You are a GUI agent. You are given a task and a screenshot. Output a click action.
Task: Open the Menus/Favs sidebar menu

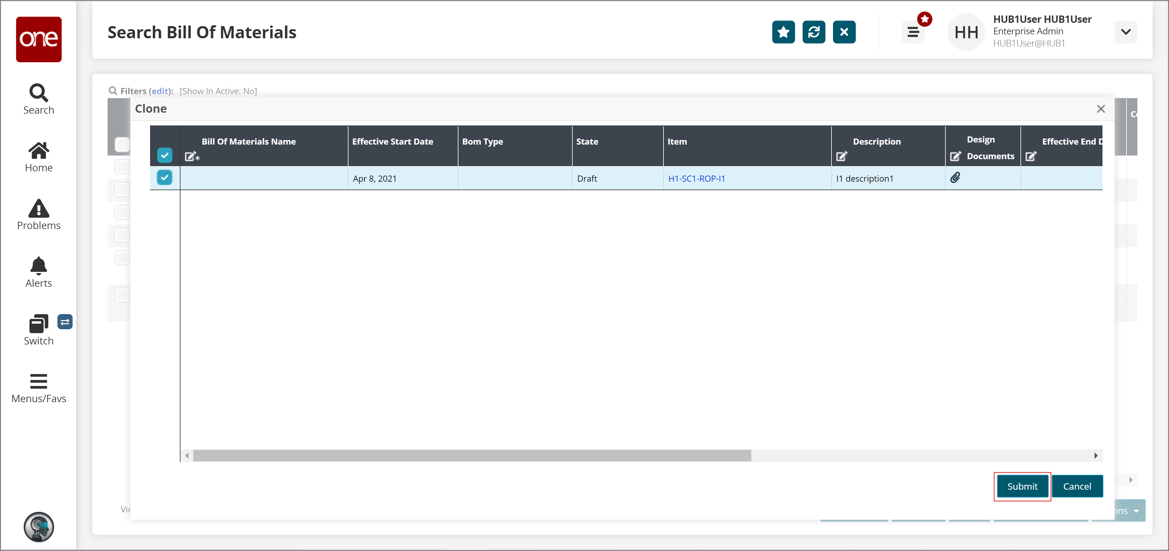[x=39, y=388]
